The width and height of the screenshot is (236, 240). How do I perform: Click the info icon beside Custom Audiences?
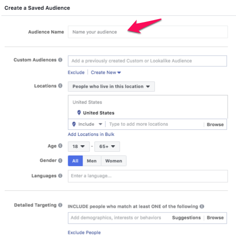(60, 60)
